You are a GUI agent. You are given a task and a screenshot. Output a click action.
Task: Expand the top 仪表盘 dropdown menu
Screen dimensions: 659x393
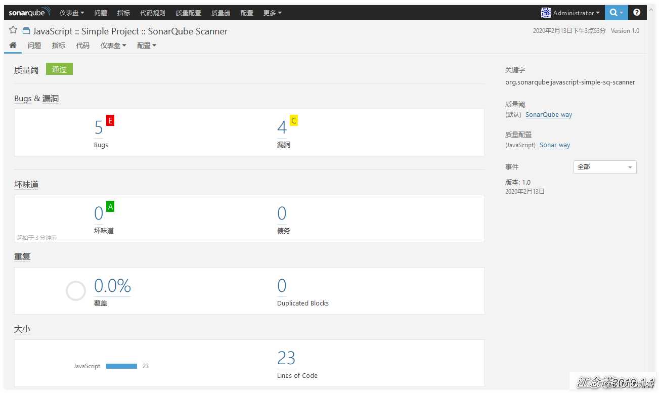click(x=72, y=13)
